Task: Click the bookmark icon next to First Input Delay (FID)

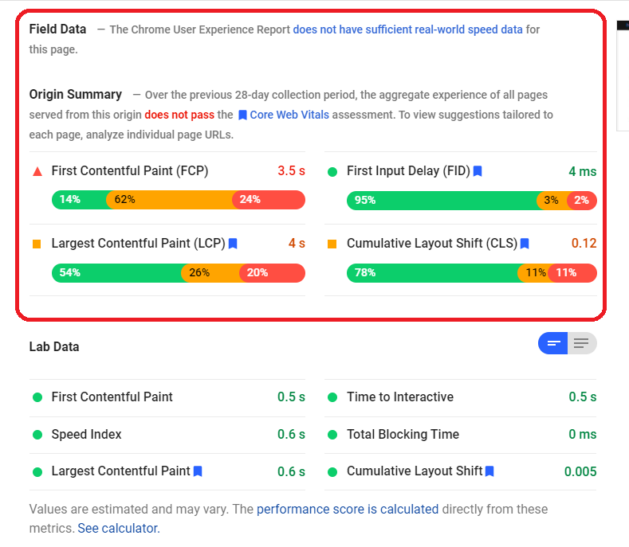Action: click(x=478, y=171)
